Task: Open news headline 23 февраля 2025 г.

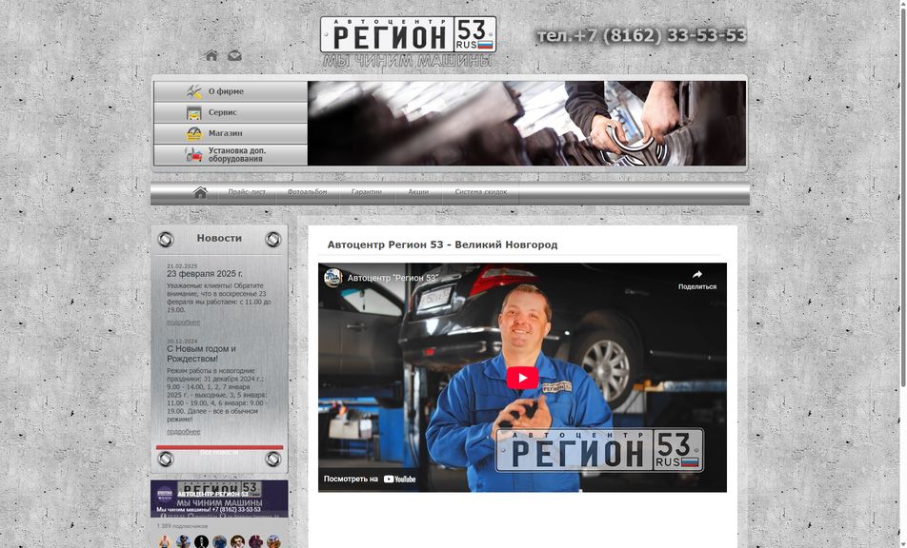Action: [x=205, y=274]
